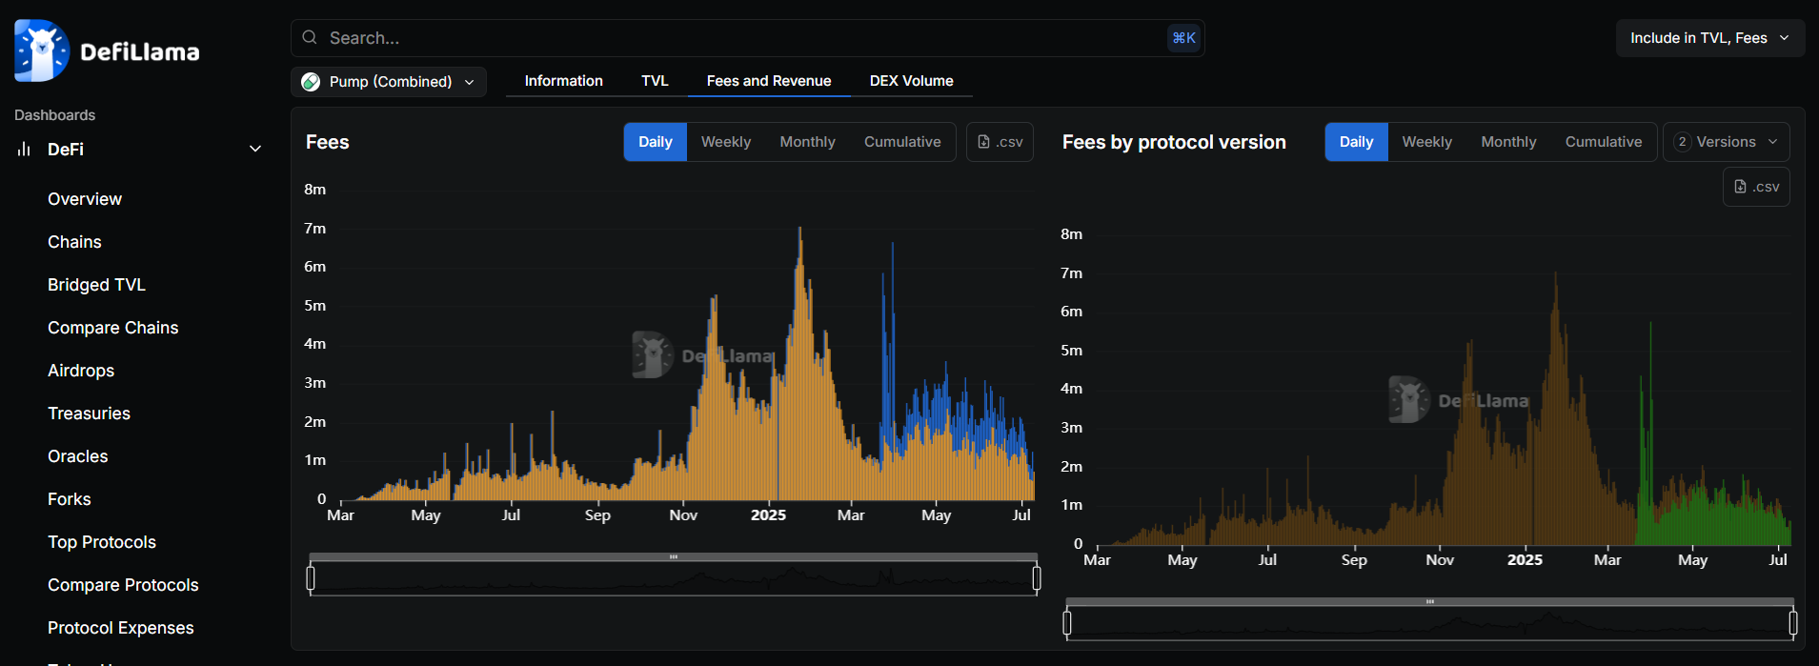The height and width of the screenshot is (666, 1819).
Task: Click the Versions count badge
Action: (1683, 142)
